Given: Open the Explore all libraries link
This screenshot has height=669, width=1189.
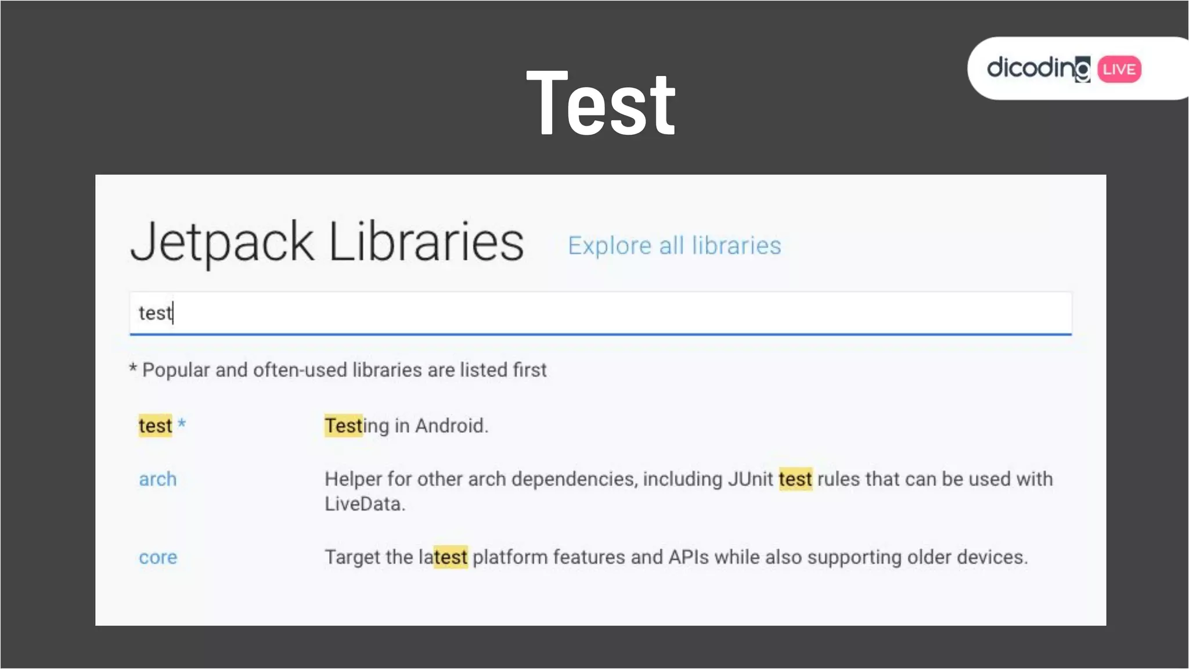Looking at the screenshot, I should tap(674, 246).
